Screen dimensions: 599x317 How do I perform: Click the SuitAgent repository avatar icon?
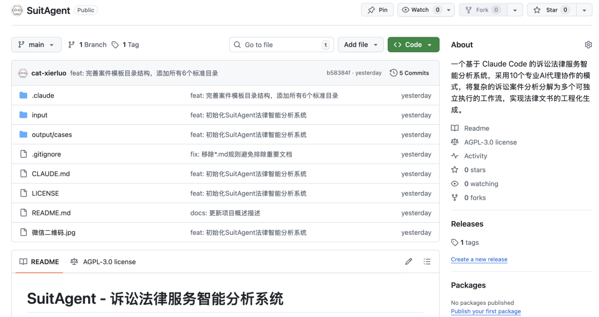click(17, 10)
